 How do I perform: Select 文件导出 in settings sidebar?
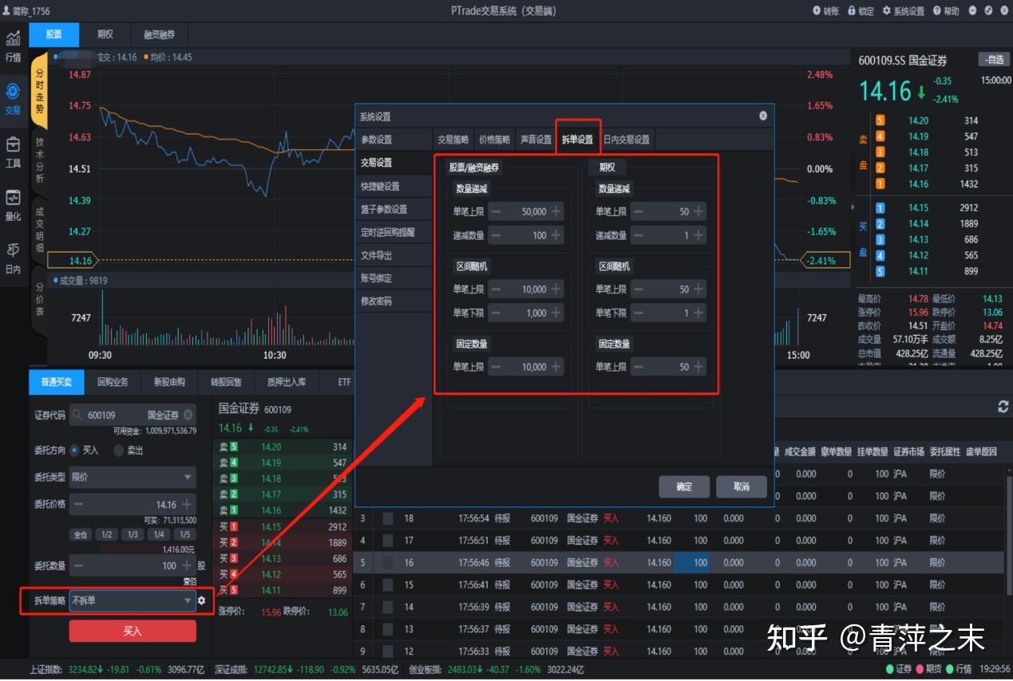pos(394,255)
